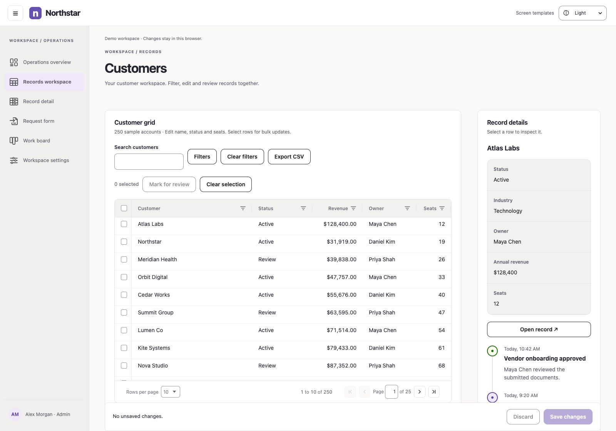The image size is (616, 431).
Task: Open Status column filter icon
Action: 303,208
